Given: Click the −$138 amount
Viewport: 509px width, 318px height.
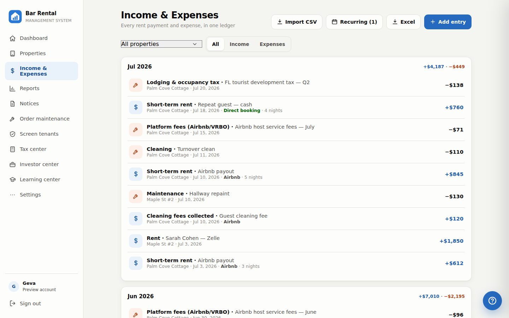Looking at the screenshot, I should click(454, 85).
